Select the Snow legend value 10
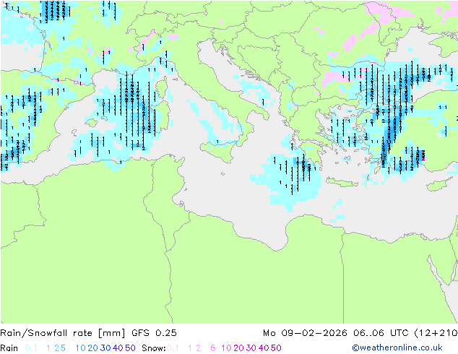Screen dimensions: 458x354 click(x=226, y=348)
